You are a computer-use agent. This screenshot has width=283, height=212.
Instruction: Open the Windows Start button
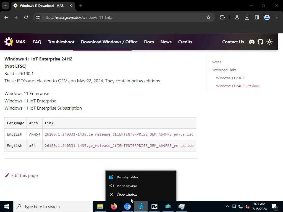pyautogui.click(x=7, y=206)
